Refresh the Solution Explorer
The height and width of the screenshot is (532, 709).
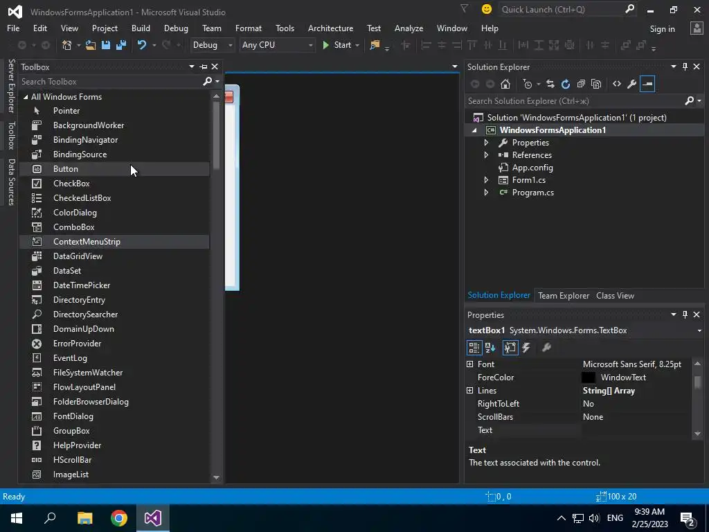click(x=566, y=84)
